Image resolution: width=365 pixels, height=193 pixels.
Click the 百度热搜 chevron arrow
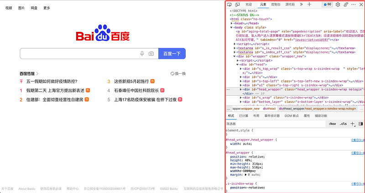pyautogui.click(x=37, y=74)
